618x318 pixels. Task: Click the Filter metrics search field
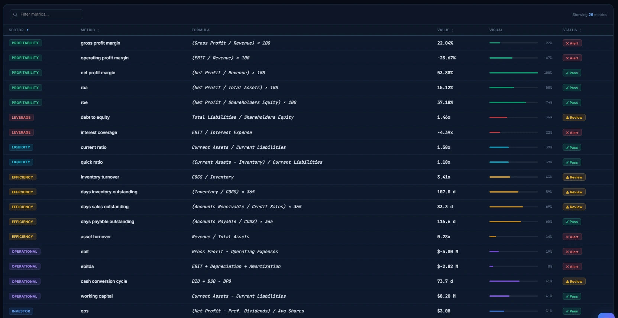click(x=46, y=14)
